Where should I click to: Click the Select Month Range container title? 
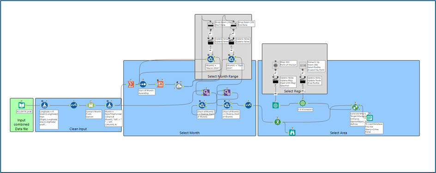pos(223,77)
